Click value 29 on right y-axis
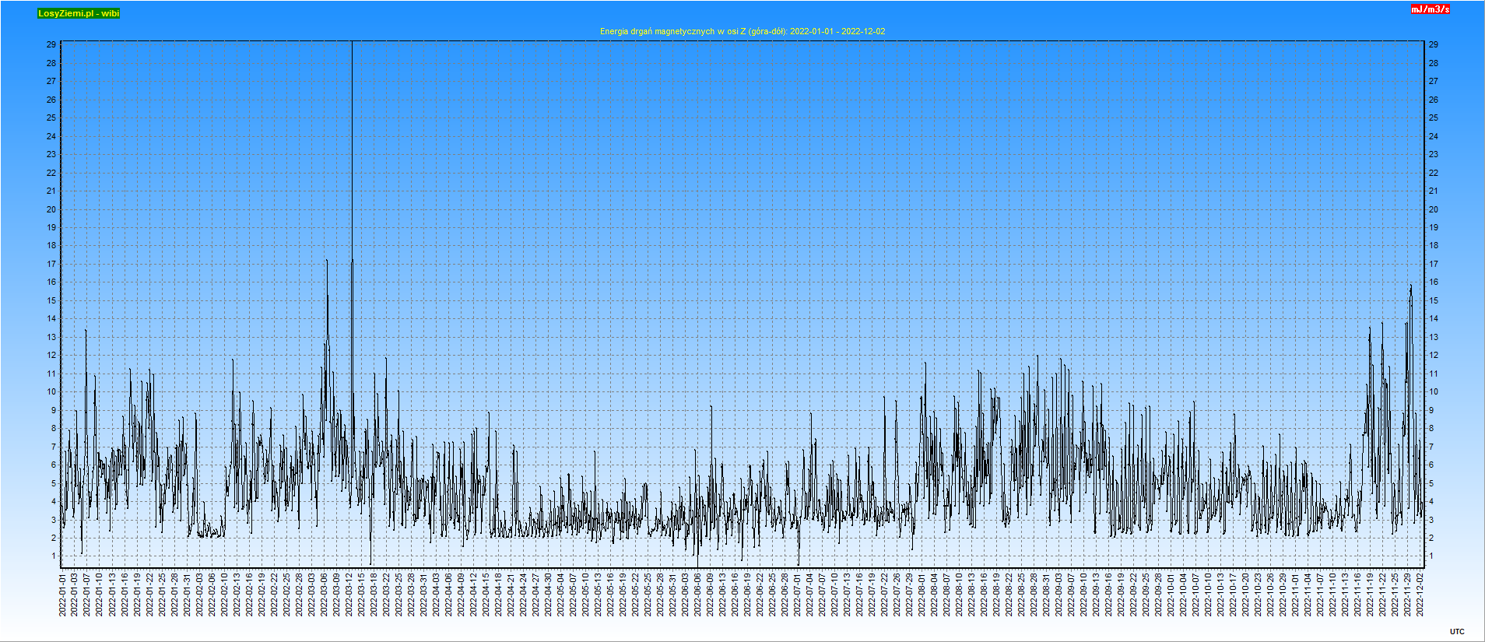Image resolution: width=1485 pixels, height=642 pixels. (x=1433, y=44)
